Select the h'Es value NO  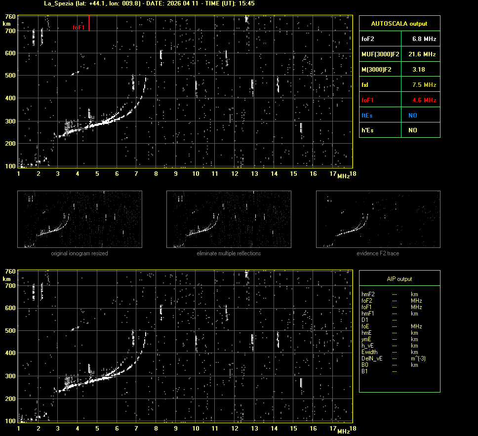(x=412, y=130)
